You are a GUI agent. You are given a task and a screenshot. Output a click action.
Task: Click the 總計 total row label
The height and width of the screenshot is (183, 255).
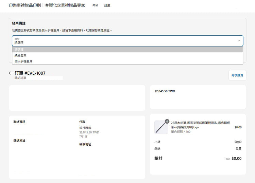(158, 159)
